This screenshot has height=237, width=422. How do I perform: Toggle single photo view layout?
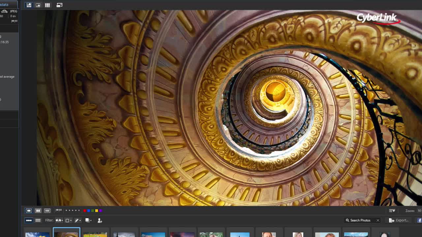[x=29, y=211]
